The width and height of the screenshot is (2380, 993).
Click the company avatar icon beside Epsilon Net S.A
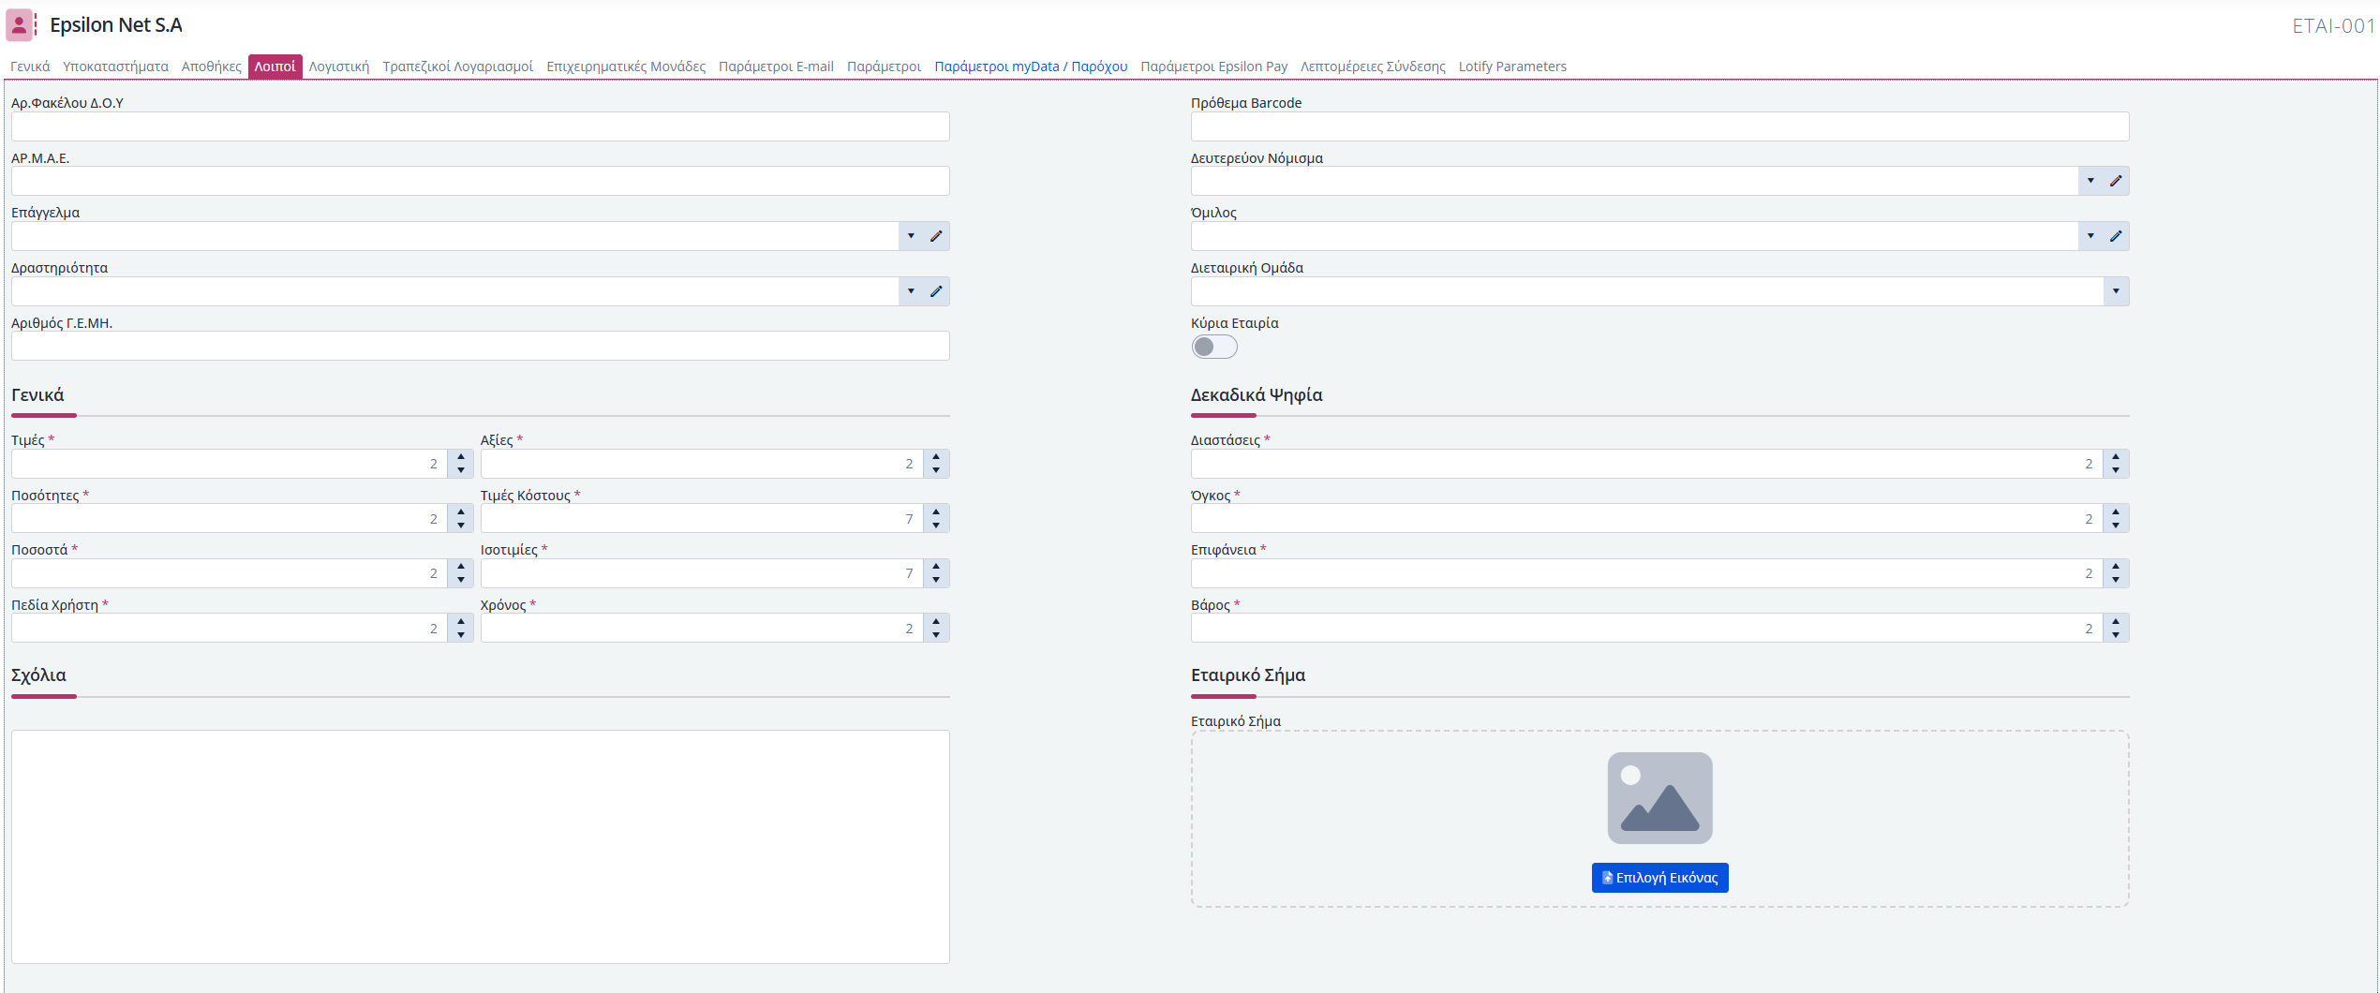(20, 25)
